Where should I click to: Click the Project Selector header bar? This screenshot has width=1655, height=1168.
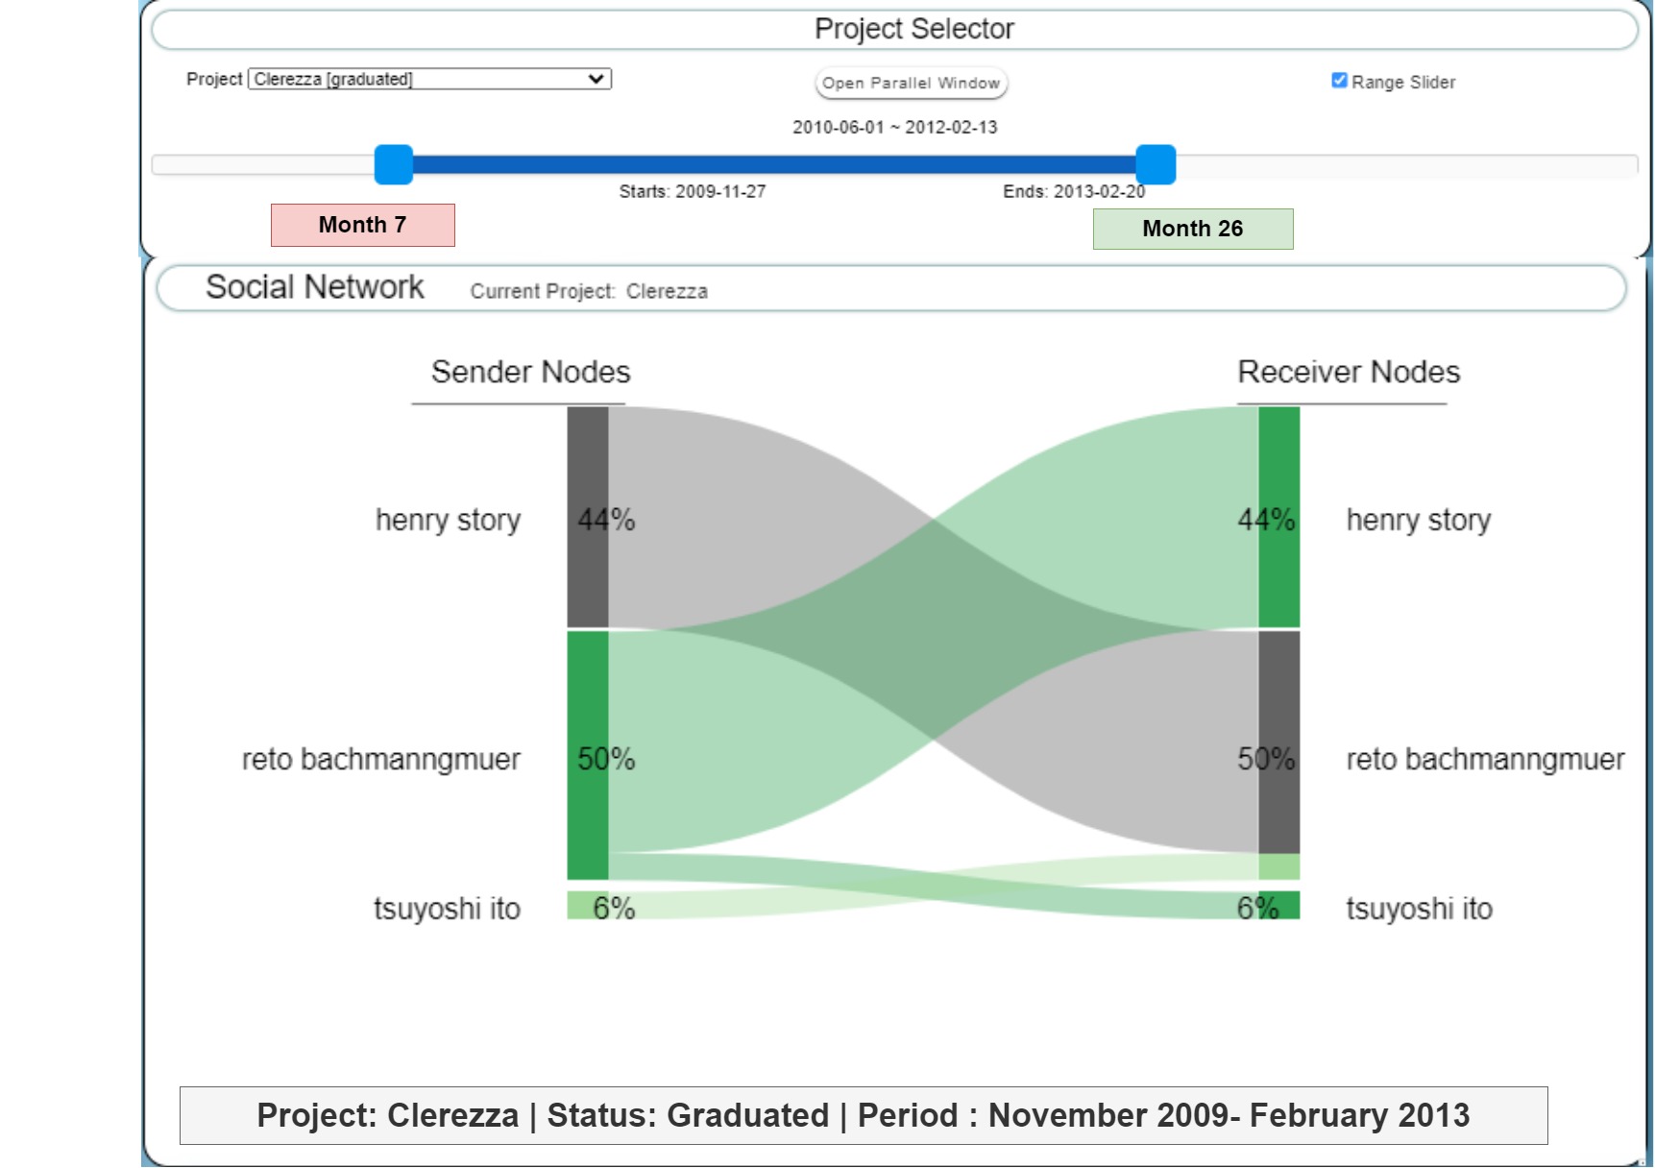click(x=894, y=29)
